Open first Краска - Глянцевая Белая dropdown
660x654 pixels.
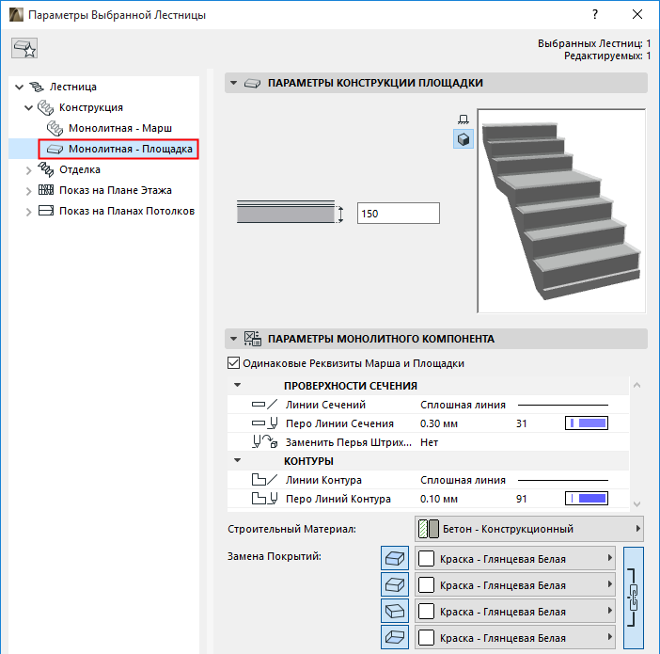click(x=515, y=559)
